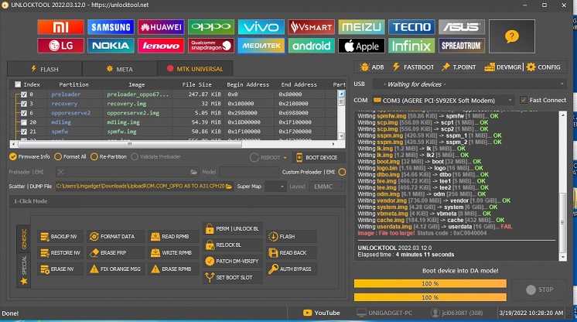Viewport: 577px width, 322px height.
Task: Select the Apple brand icon
Action: tap(361, 46)
